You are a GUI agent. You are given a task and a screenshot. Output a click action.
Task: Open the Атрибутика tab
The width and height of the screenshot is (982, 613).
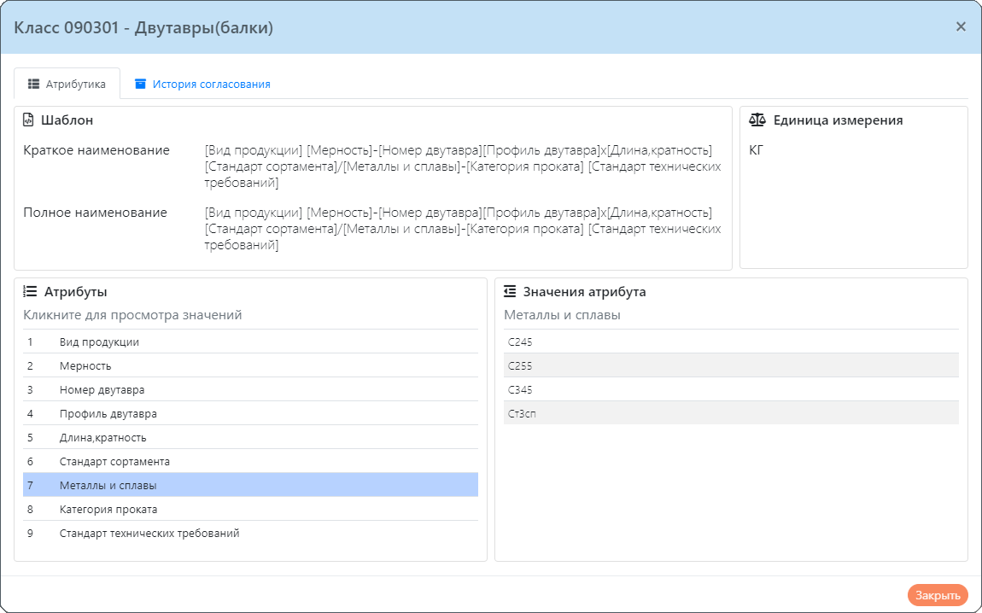click(67, 85)
